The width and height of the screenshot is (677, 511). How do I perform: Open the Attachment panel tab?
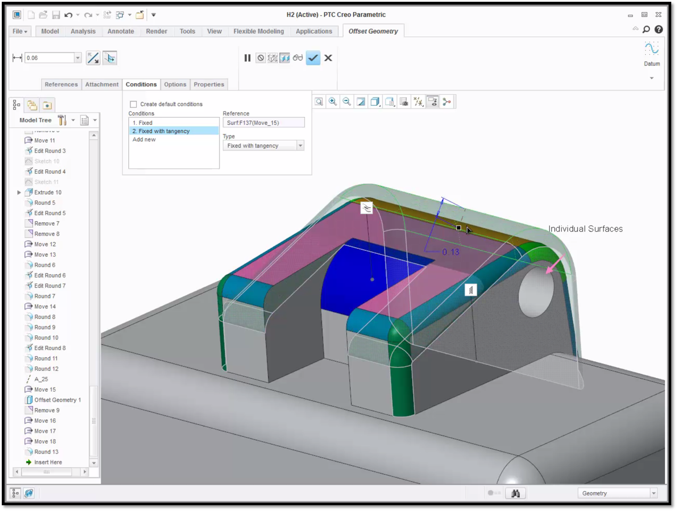102,85
